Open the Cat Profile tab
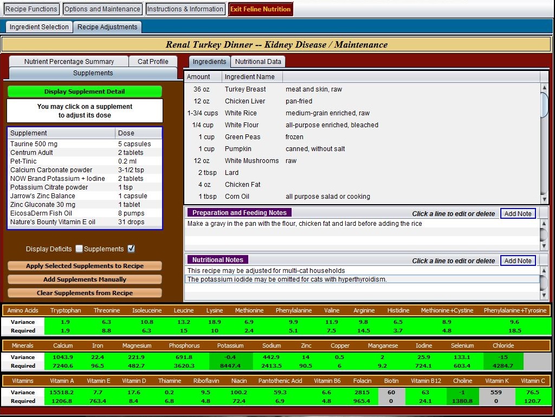Screen dimensions: 555x417 coord(153,62)
